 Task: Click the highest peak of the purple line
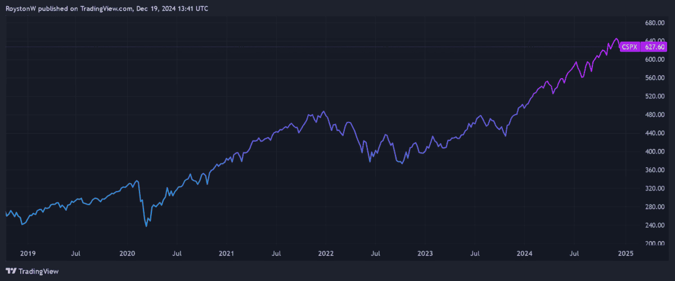coord(616,39)
